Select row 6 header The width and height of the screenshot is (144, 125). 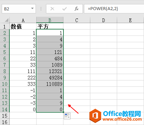[5, 58]
